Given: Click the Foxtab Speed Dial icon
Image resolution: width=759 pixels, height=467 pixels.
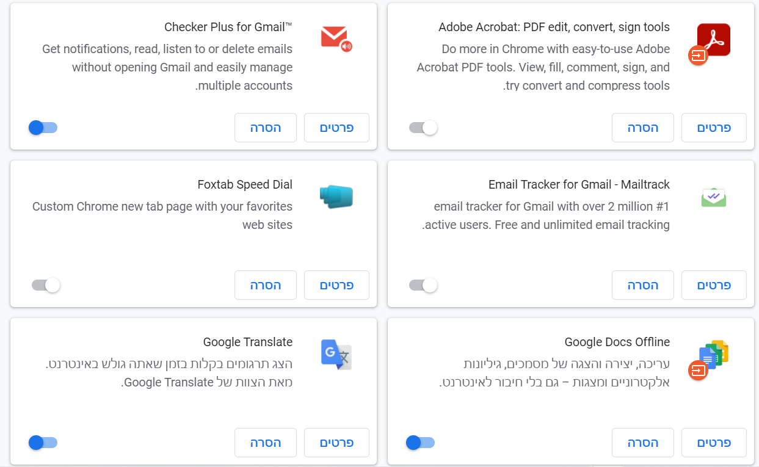Looking at the screenshot, I should [336, 197].
